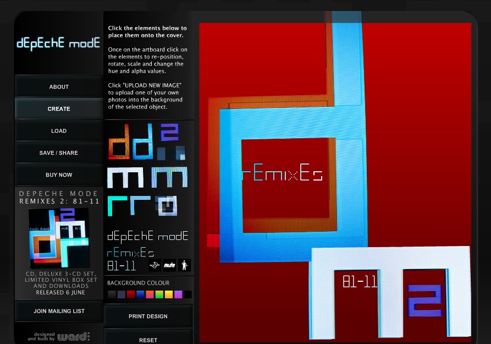
Task: Add the iridescent letter m element
Action: tap(169, 177)
